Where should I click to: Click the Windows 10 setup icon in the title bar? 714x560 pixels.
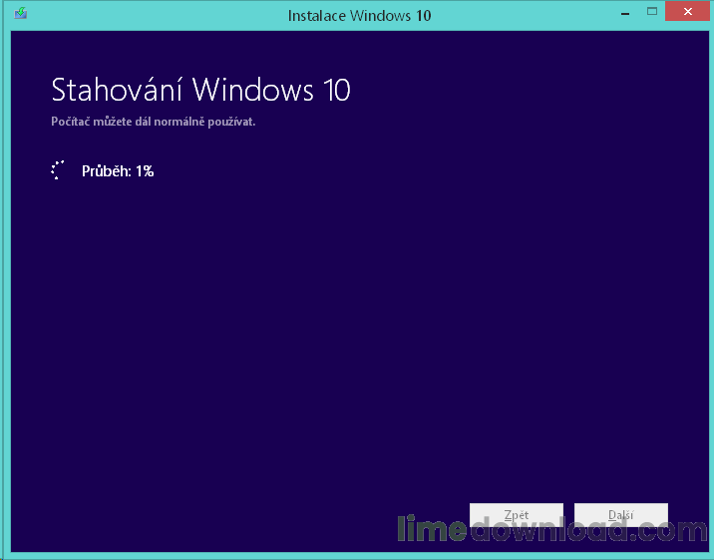click(21, 13)
